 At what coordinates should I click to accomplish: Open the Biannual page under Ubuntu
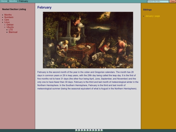pos(13,32)
